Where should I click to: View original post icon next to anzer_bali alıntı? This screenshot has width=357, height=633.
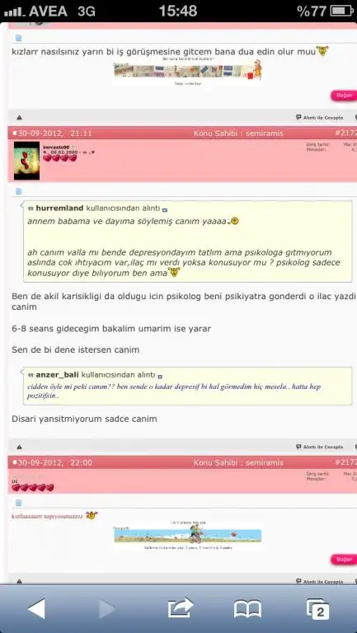[160, 376]
